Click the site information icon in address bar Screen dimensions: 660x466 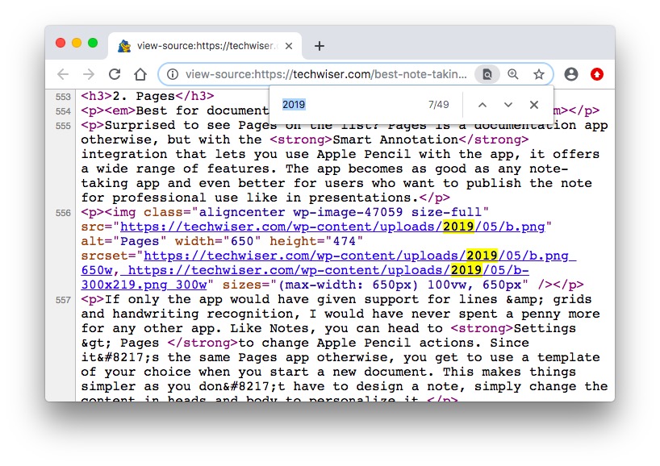click(172, 74)
